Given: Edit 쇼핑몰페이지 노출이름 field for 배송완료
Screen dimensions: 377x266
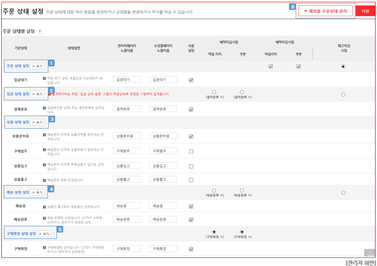Looking at the screenshot, I should point(163,219).
